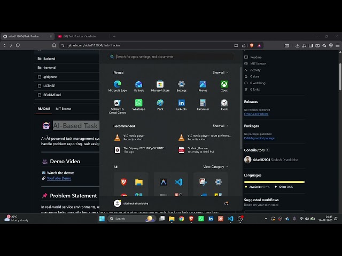Open the volume icon in system tray
This screenshot has width=342, height=256.
[307, 219]
